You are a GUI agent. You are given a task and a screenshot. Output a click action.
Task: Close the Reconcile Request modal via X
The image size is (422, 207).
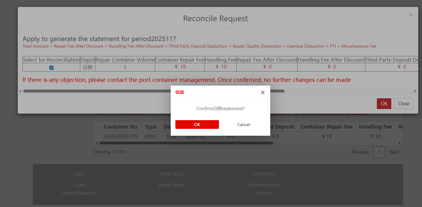(x=411, y=15)
